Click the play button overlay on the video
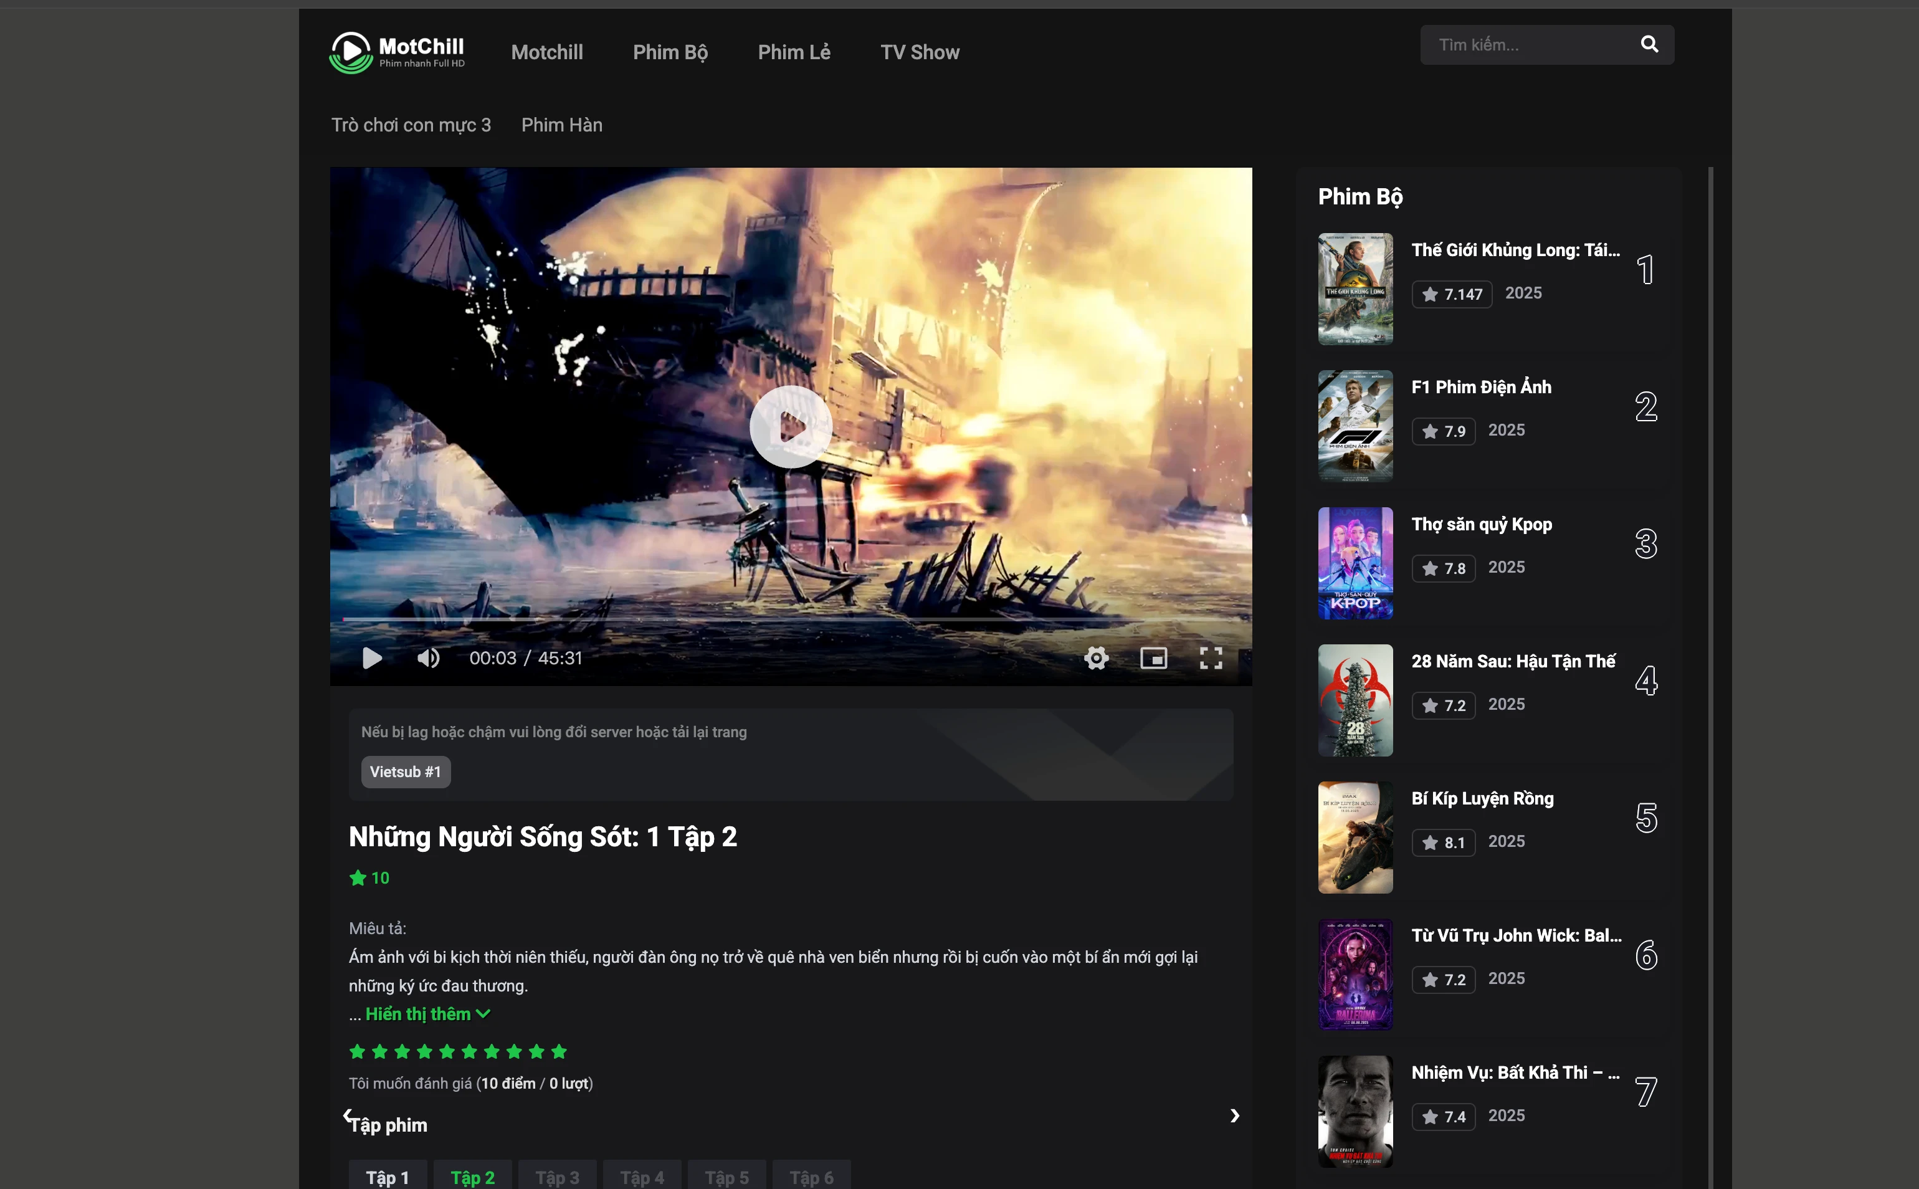1919x1189 pixels. 789,426
